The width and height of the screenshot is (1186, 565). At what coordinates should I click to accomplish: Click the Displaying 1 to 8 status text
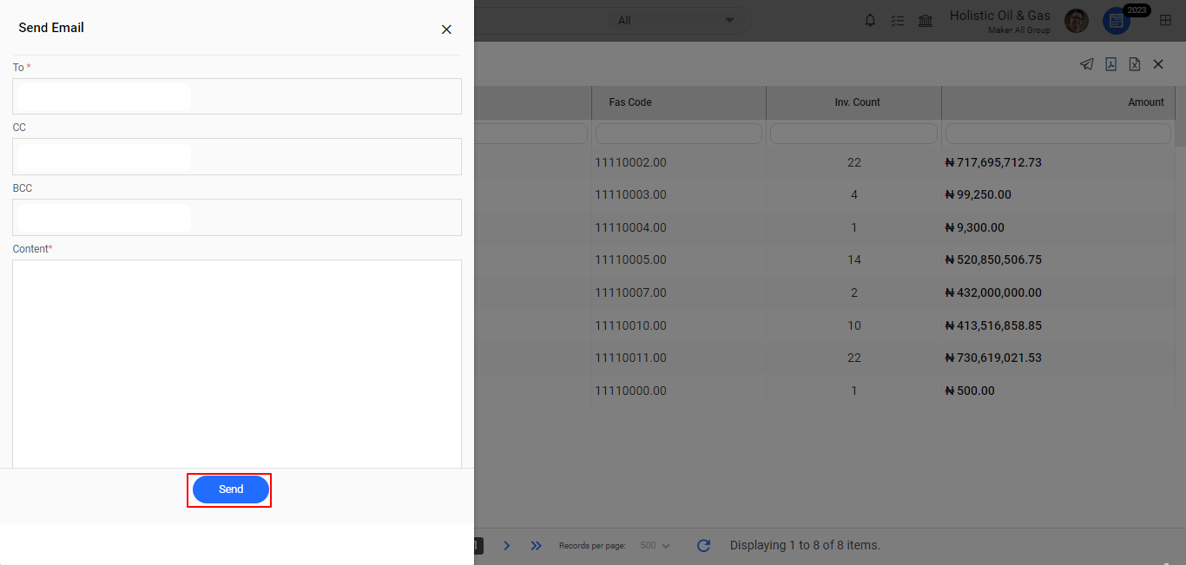805,546
